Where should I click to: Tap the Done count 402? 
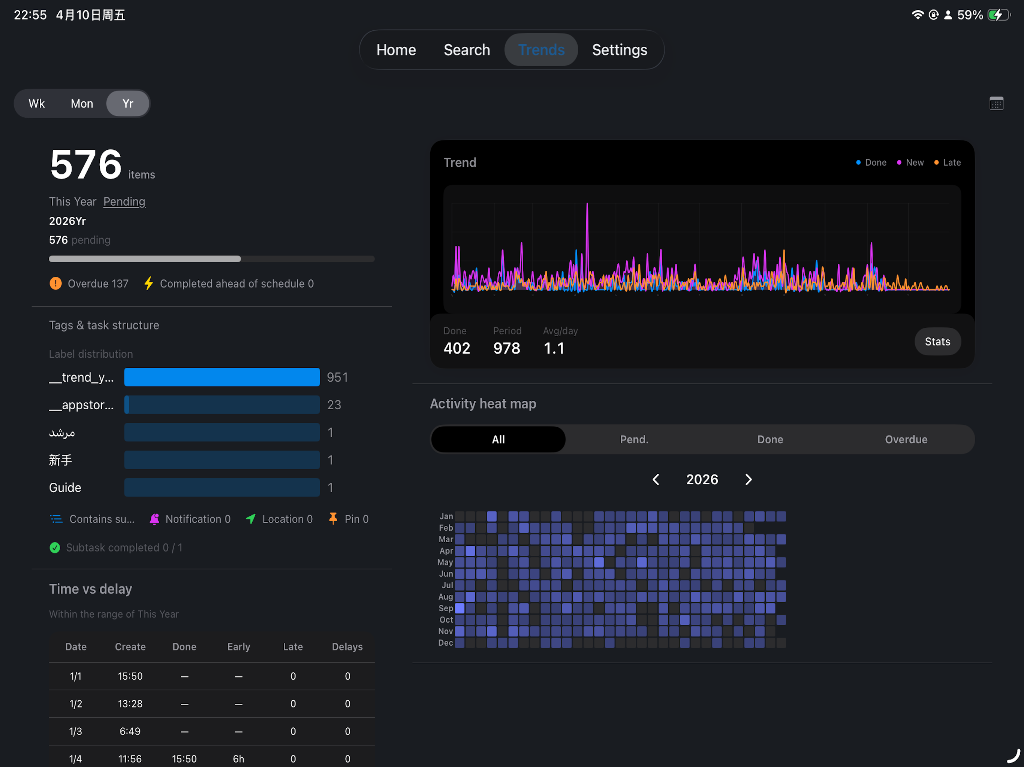pyautogui.click(x=457, y=348)
